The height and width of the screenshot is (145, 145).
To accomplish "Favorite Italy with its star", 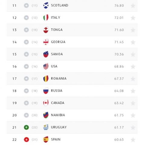I will tap(133, 18).
